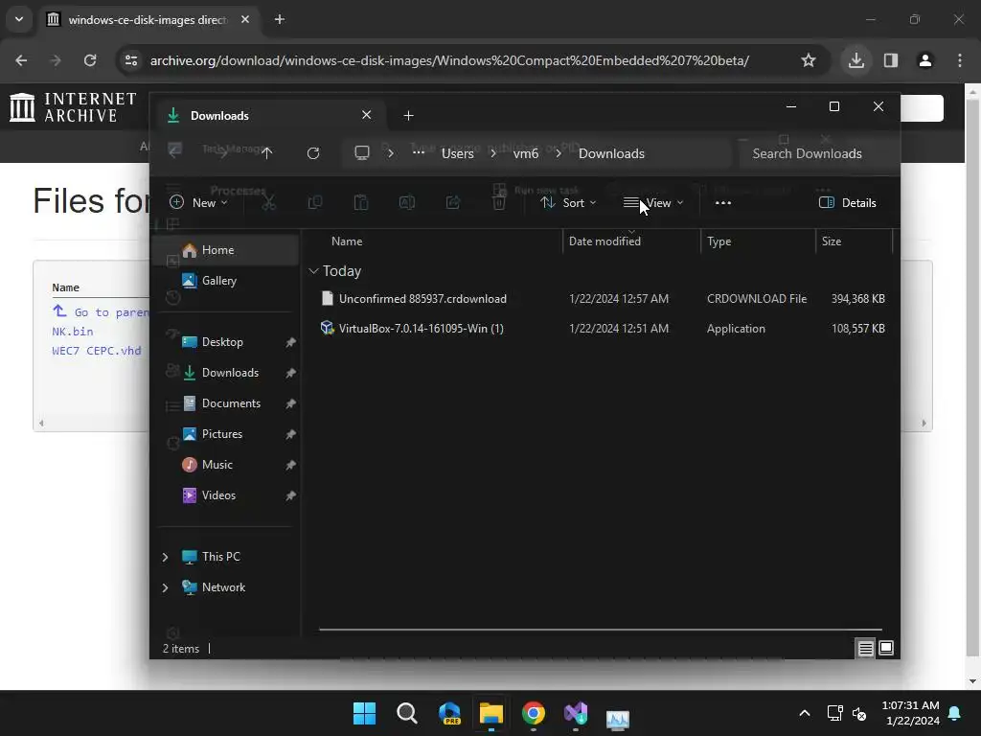Select Downloads in quick access
This screenshot has height=736, width=981.
coord(226,373)
